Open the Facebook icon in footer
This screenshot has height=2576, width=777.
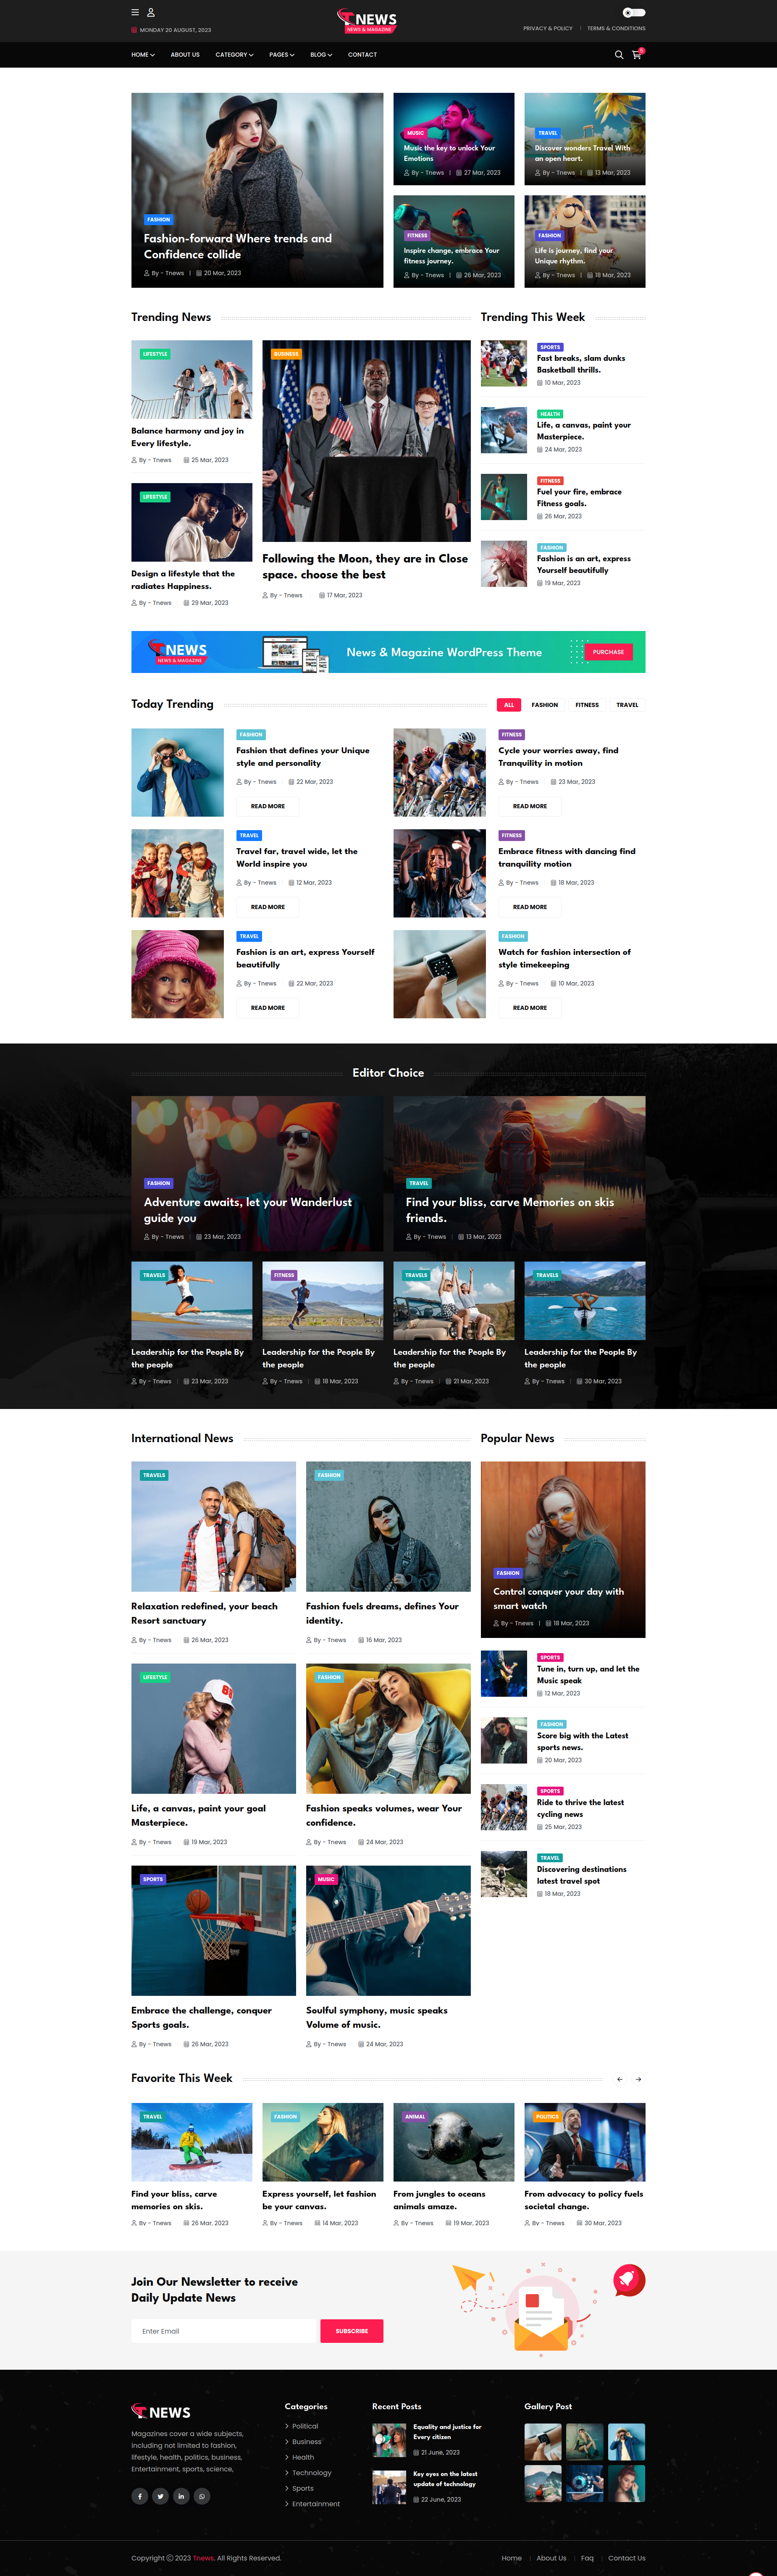click(x=140, y=2496)
